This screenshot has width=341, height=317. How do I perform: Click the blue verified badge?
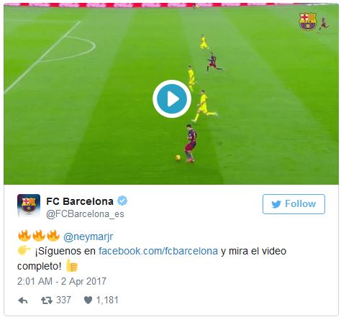[122, 201]
